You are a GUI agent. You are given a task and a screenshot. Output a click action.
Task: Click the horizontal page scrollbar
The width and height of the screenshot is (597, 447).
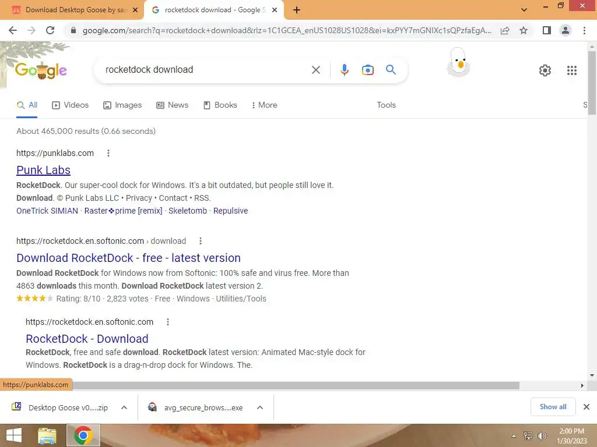pyautogui.click(x=296, y=385)
